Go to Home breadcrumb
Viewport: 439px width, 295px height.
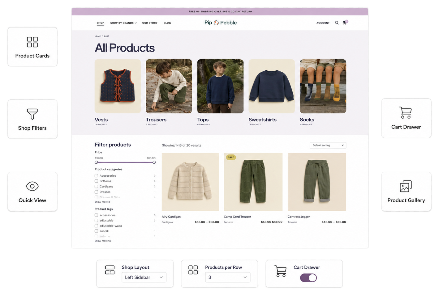97,36
